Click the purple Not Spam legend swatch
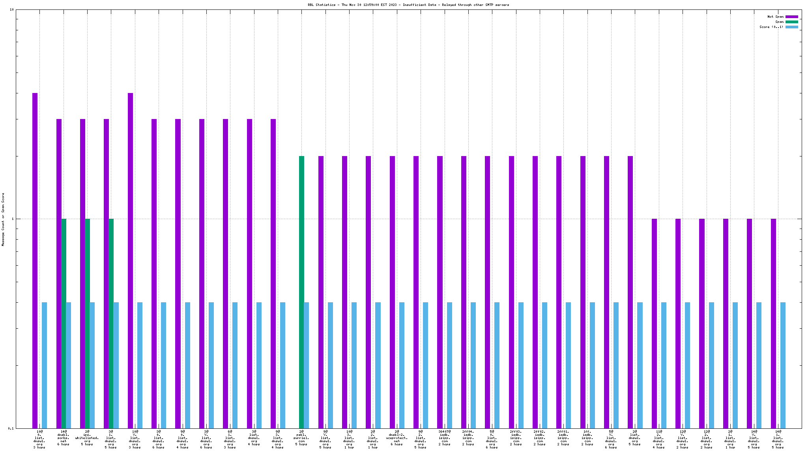The width and height of the screenshot is (808, 454). [x=791, y=17]
